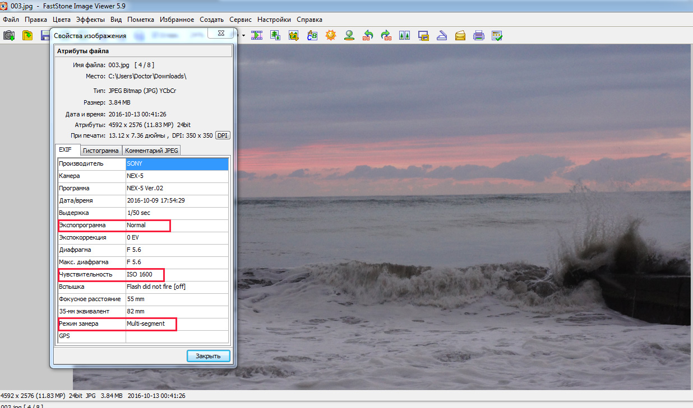Screen dimensions: 693x408
Task: Rotate image left with green arrow
Action: point(368,35)
